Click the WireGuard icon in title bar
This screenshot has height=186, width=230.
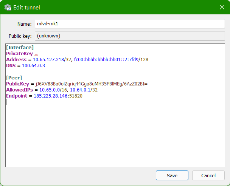[x=7, y=7]
